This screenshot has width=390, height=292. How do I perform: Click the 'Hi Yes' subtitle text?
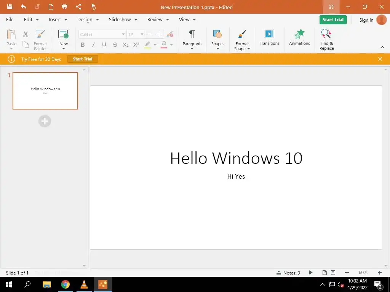pos(236,176)
